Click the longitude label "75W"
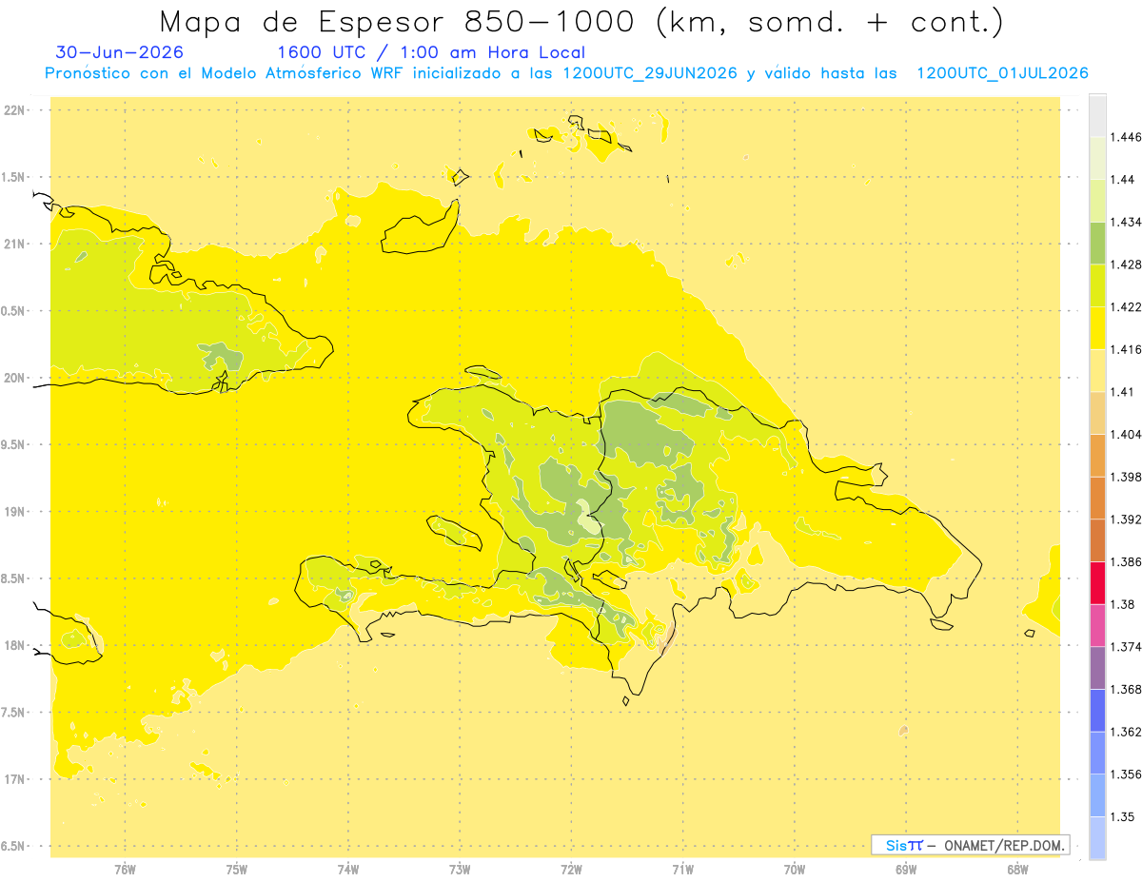 tap(237, 869)
